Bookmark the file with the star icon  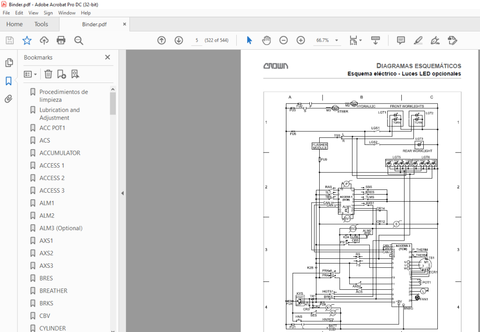[27, 40]
